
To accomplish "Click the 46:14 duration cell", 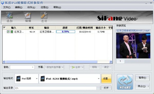I will point(32,32).
